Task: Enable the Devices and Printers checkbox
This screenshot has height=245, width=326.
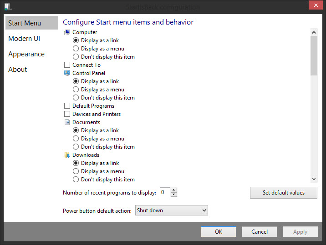Action: pos(67,114)
